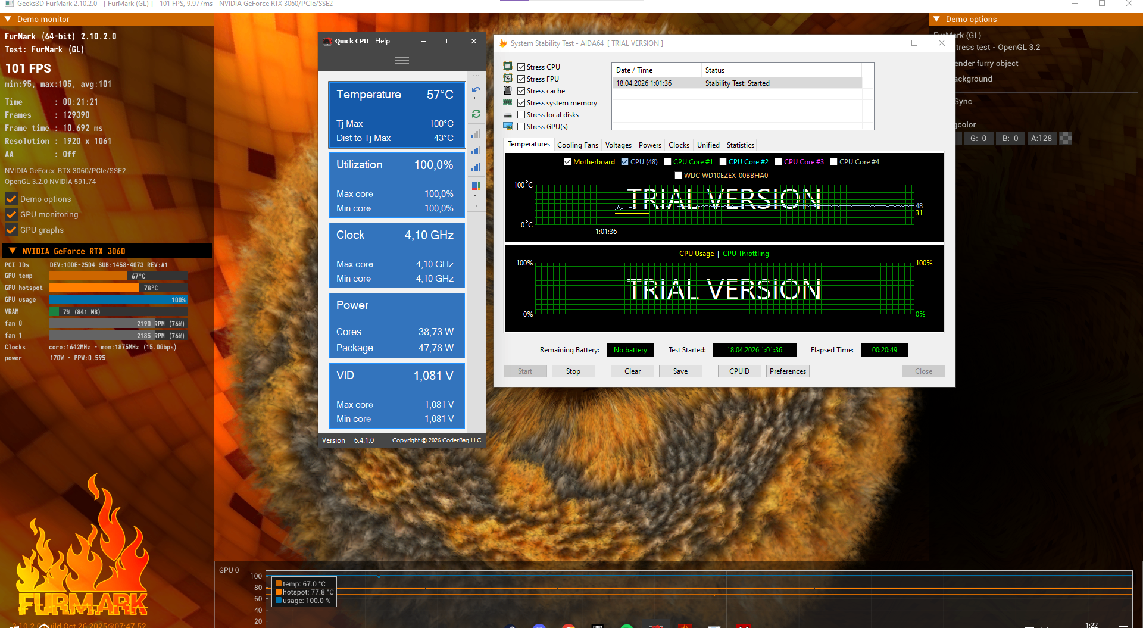This screenshot has width=1143, height=628.
Task: Uncheck the Stress system memory checkbox
Action: pyautogui.click(x=521, y=103)
